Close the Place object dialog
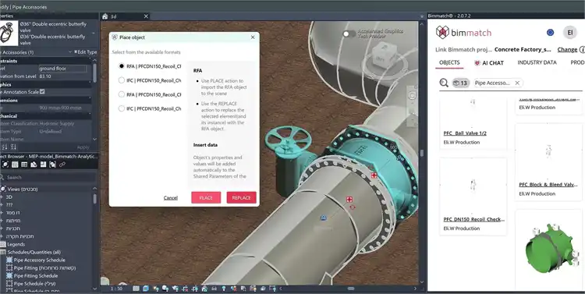The width and height of the screenshot is (585, 294). 253,37
